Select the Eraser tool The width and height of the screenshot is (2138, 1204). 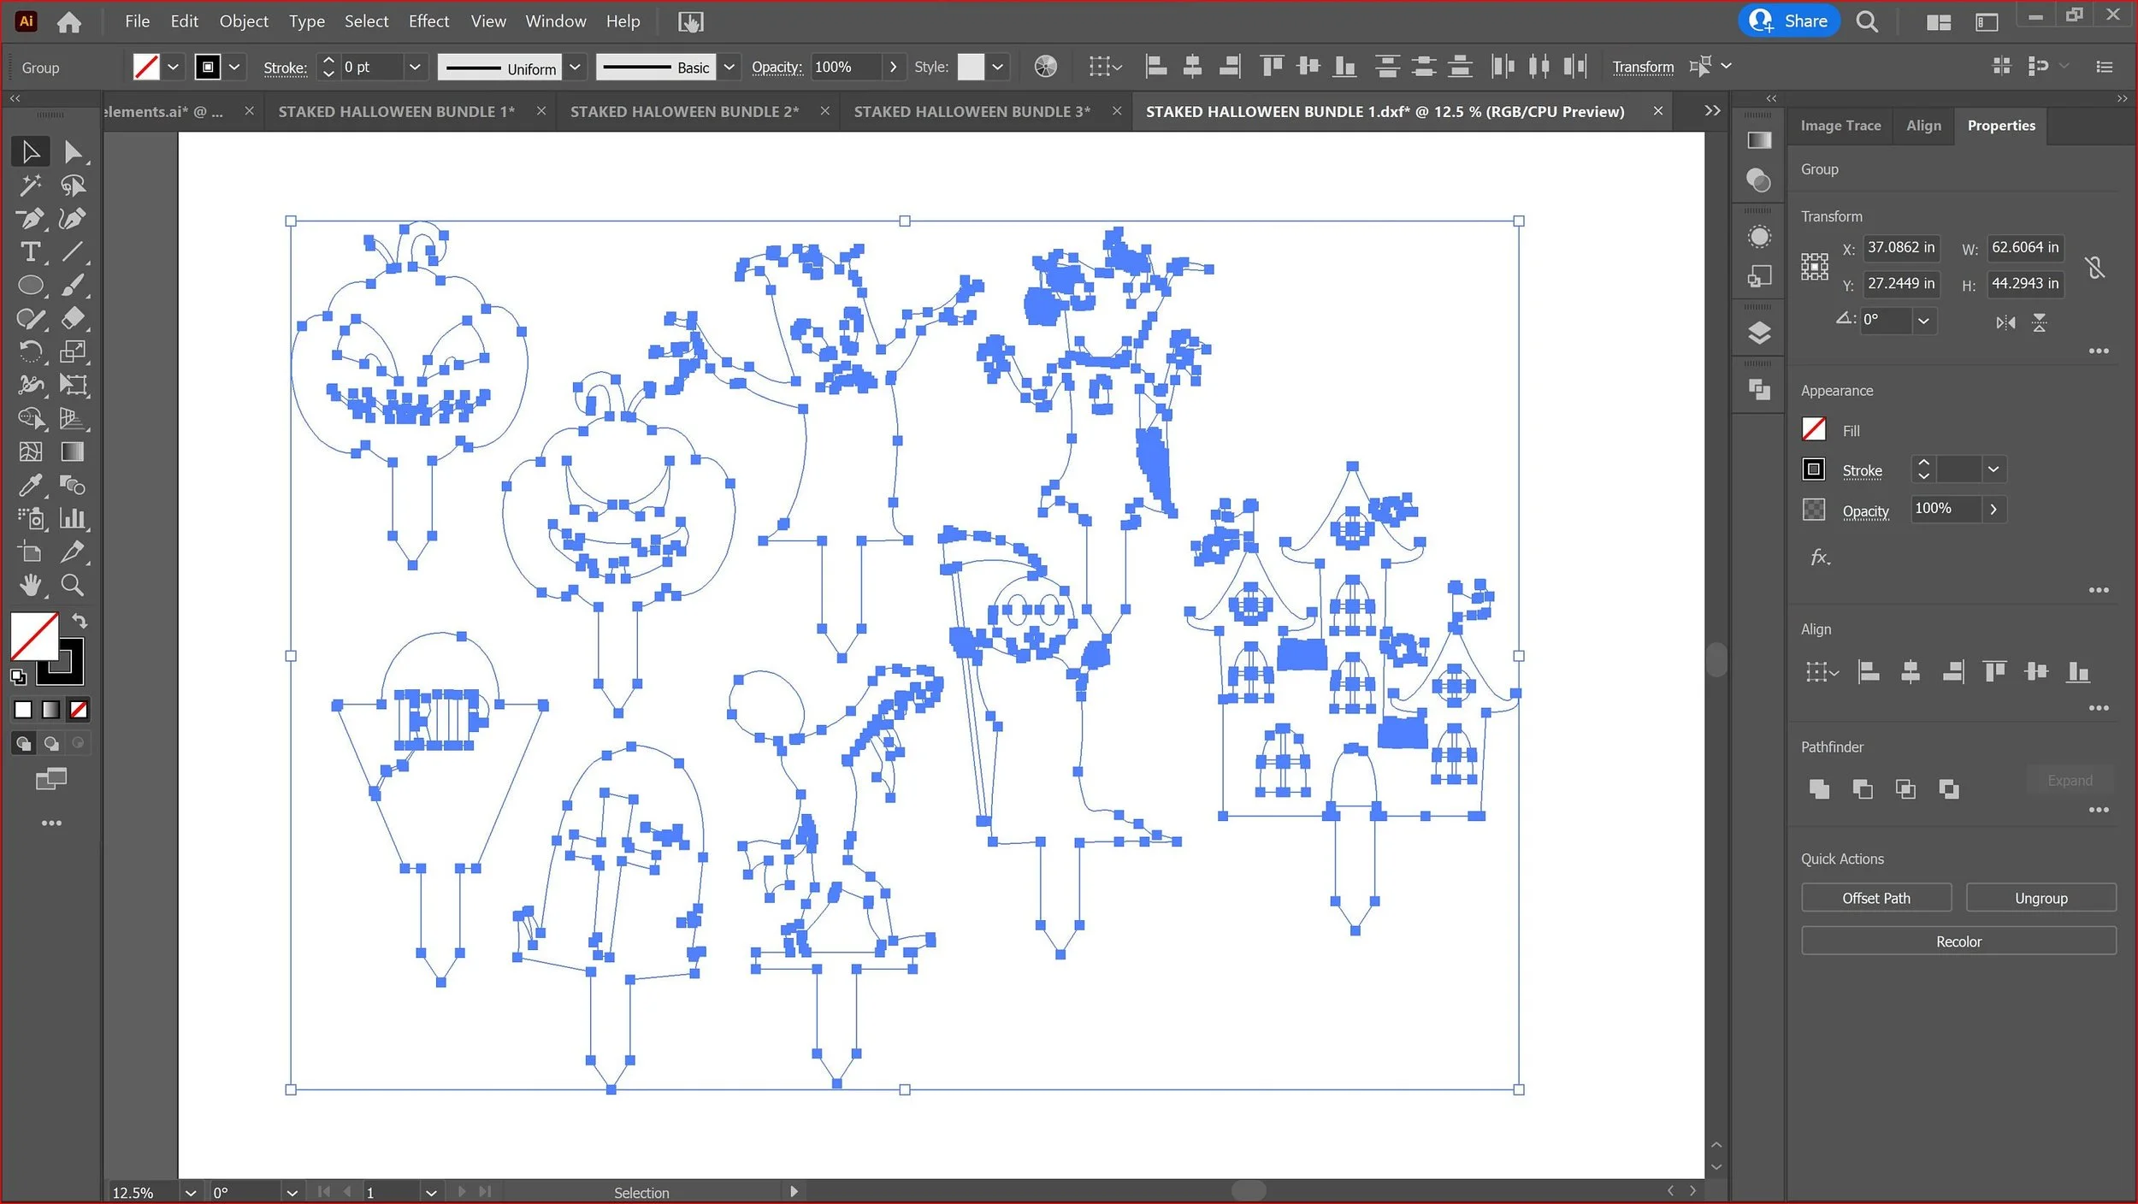tap(73, 319)
